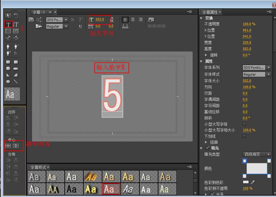Select the Vertical Path Type tool
The width and height of the screenshot is (276, 197).
[16, 38]
